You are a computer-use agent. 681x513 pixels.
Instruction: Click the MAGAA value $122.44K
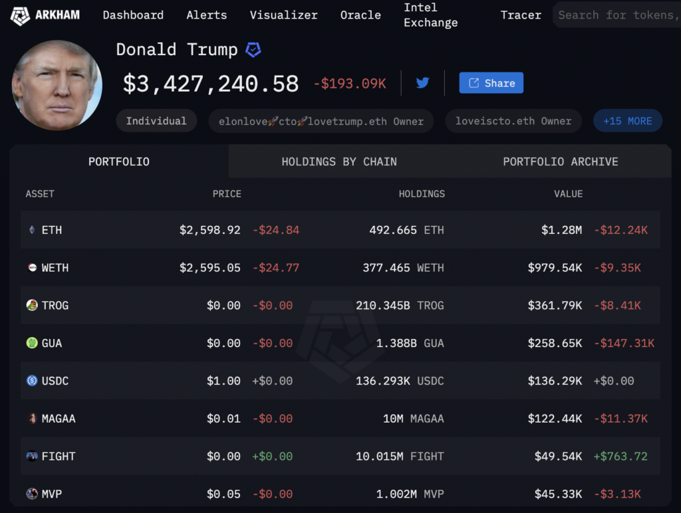[555, 419]
